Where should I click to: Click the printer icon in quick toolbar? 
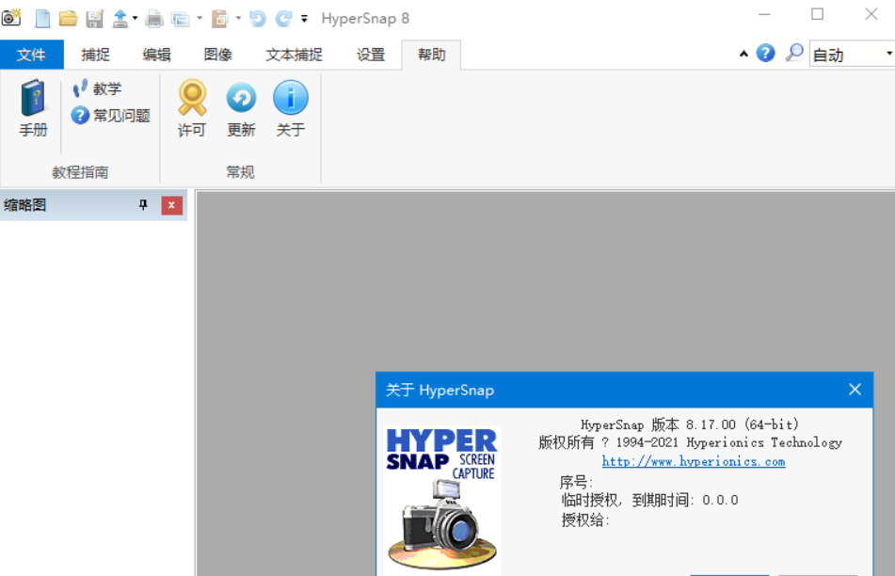coord(154,19)
